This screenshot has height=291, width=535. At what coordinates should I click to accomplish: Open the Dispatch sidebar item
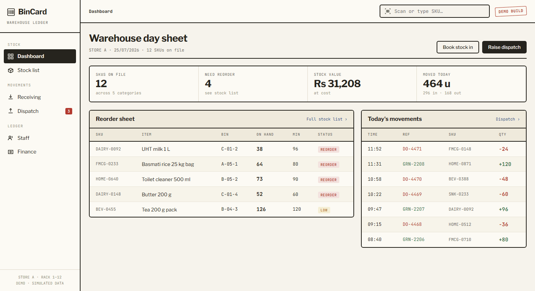pyautogui.click(x=40, y=111)
